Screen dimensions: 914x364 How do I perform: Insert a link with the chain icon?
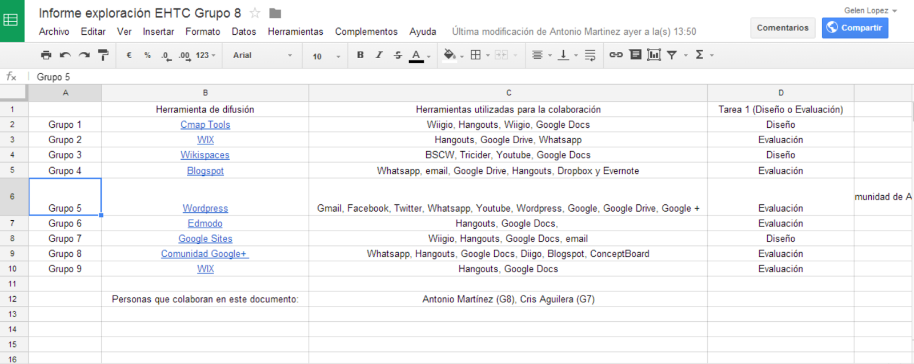click(x=616, y=55)
